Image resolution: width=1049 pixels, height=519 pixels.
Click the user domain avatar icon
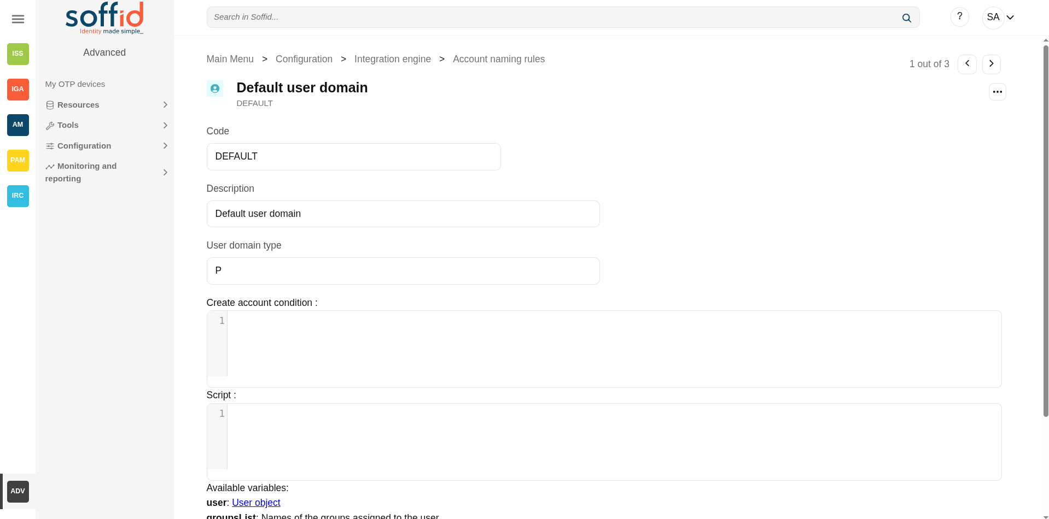coord(215,89)
